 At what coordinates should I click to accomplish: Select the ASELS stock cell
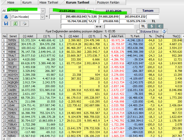pyautogui.click(x=13, y=121)
